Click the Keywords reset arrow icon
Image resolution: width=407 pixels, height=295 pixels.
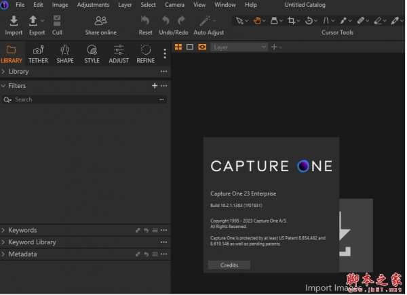pyautogui.click(x=146, y=231)
